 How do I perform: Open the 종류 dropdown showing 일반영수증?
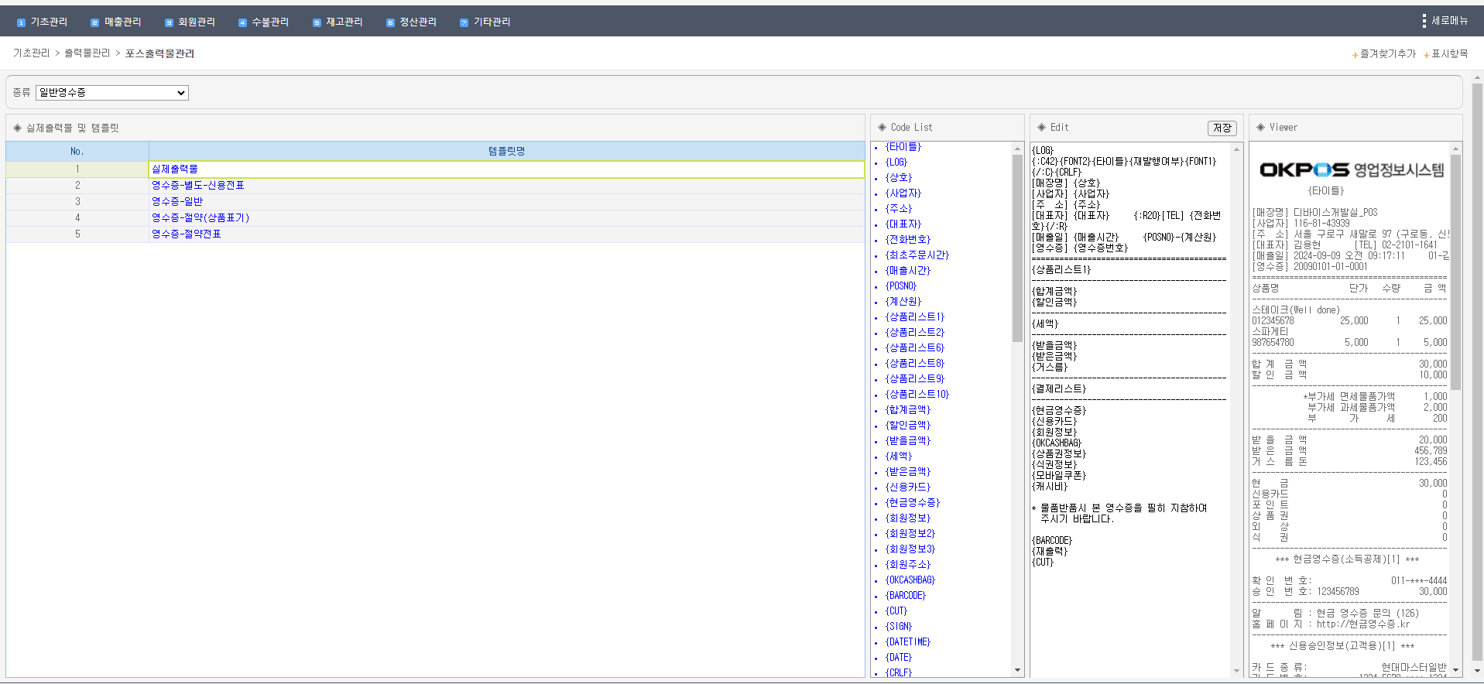(112, 93)
